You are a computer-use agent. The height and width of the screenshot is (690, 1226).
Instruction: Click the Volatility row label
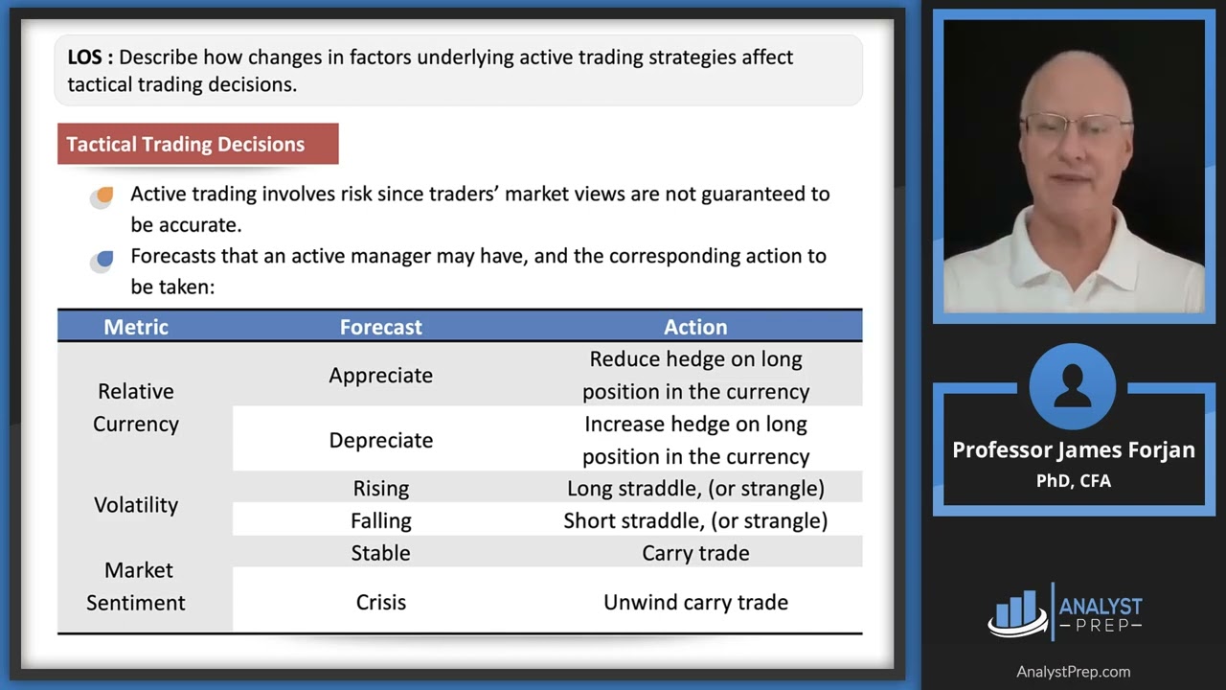(x=136, y=504)
